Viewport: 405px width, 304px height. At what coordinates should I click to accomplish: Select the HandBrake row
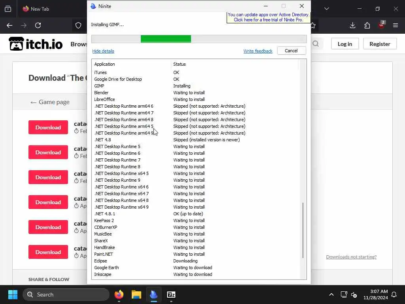196,247
